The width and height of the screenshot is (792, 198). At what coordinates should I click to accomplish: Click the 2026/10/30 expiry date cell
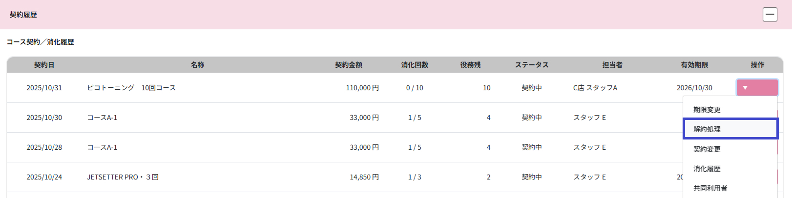point(694,88)
